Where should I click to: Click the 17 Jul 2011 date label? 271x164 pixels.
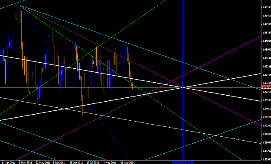(93, 162)
